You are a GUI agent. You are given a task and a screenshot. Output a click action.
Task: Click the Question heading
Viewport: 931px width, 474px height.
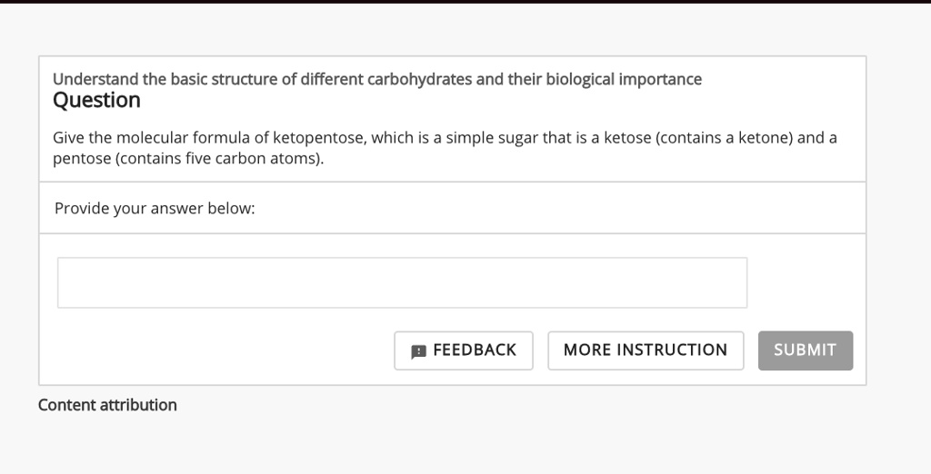(x=96, y=100)
